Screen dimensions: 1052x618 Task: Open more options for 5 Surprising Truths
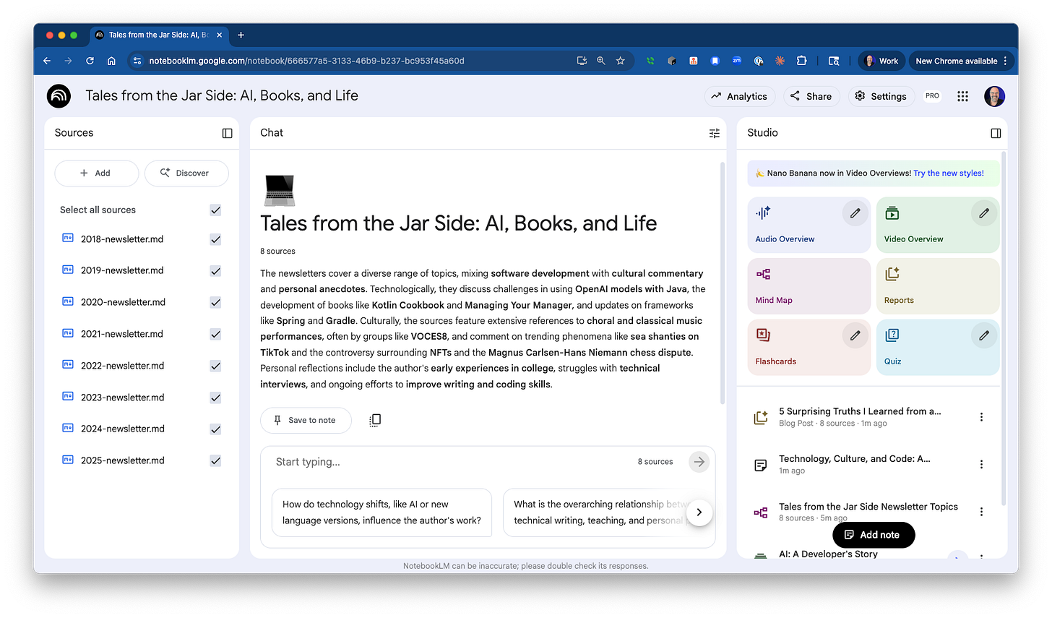[x=981, y=417]
